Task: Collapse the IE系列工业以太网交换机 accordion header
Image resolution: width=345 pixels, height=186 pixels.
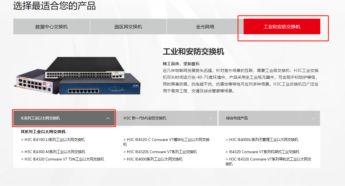Action: [64, 118]
